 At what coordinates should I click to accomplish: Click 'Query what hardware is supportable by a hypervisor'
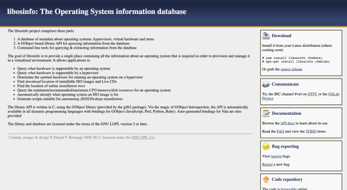point(58,73)
